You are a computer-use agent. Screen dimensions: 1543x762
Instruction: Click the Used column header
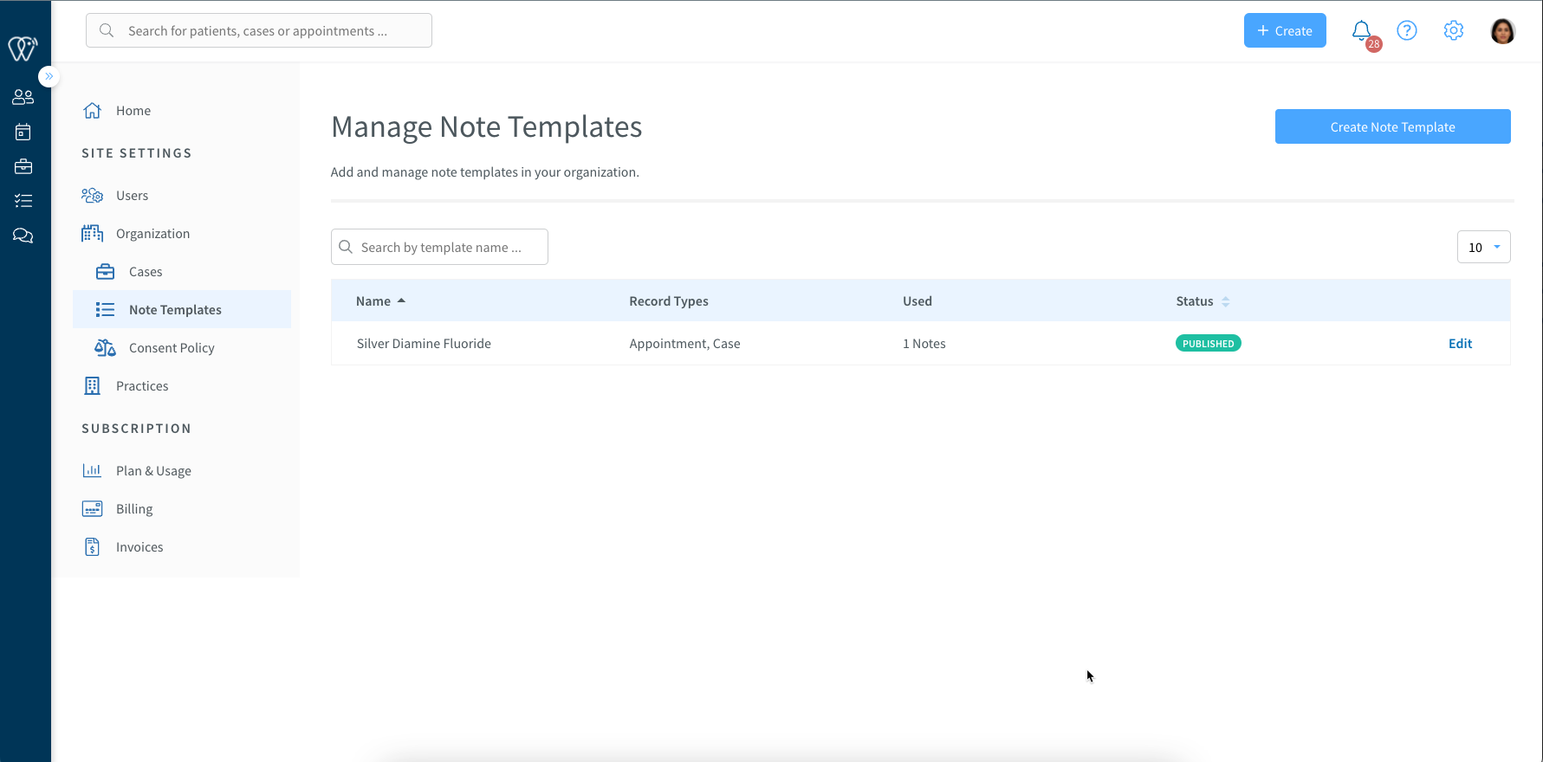point(917,301)
